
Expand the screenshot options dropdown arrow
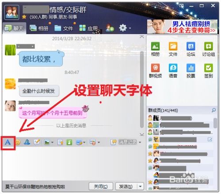[x=84, y=143]
